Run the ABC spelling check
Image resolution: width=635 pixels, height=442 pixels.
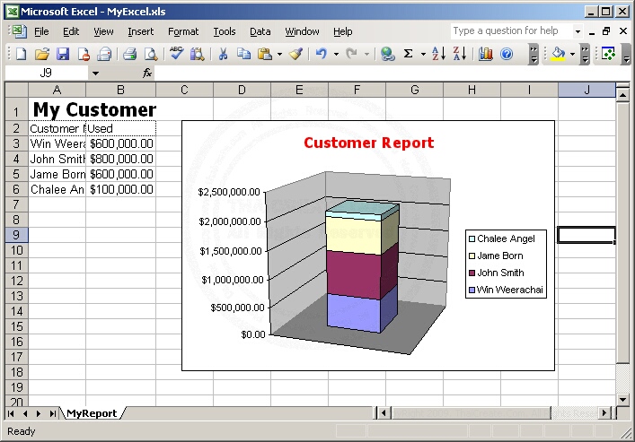pyautogui.click(x=177, y=53)
